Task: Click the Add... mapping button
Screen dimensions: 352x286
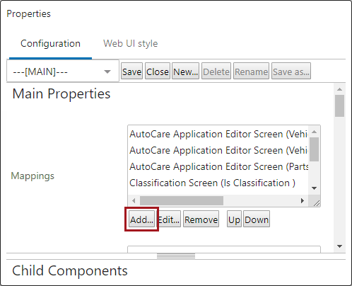Action: (x=141, y=219)
